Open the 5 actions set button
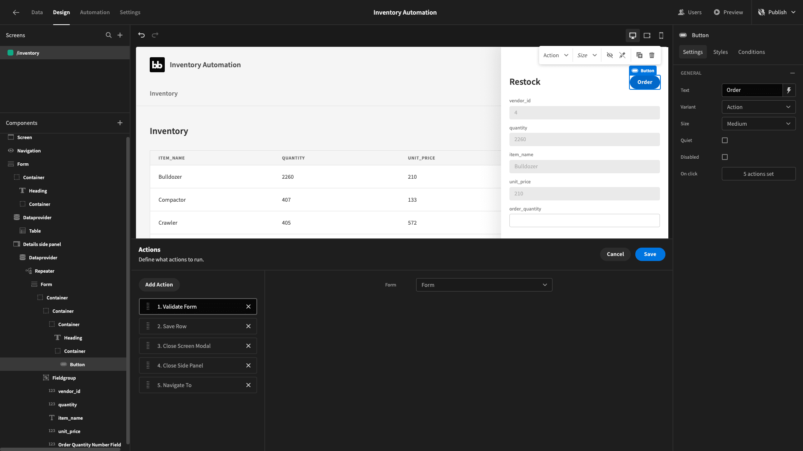803x451 pixels. tap(759, 174)
